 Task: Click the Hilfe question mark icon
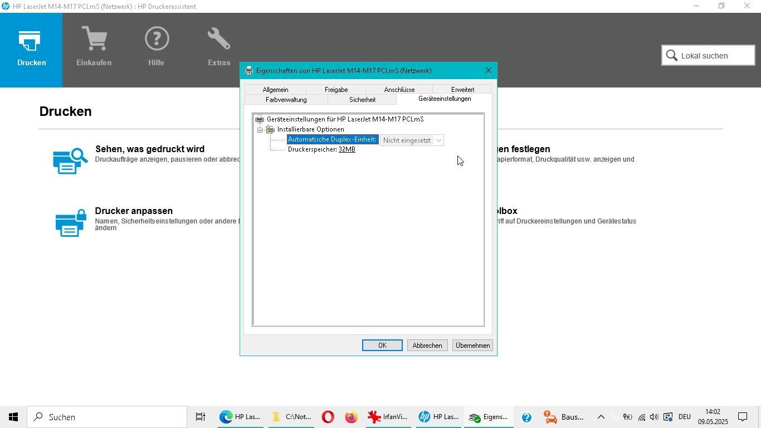point(156,40)
